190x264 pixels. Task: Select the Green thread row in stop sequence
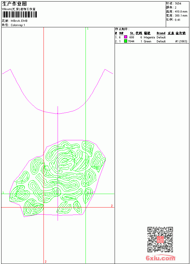(151, 41)
